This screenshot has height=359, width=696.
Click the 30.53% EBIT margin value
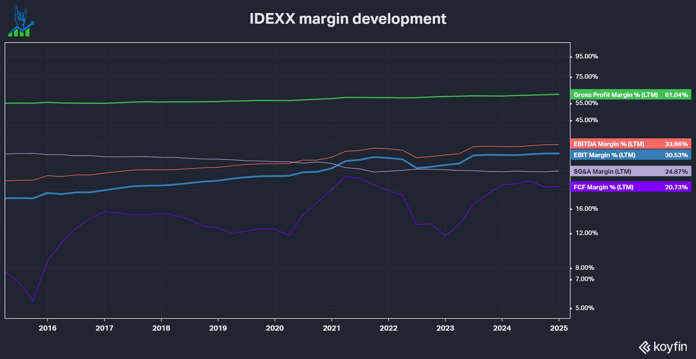coord(676,155)
